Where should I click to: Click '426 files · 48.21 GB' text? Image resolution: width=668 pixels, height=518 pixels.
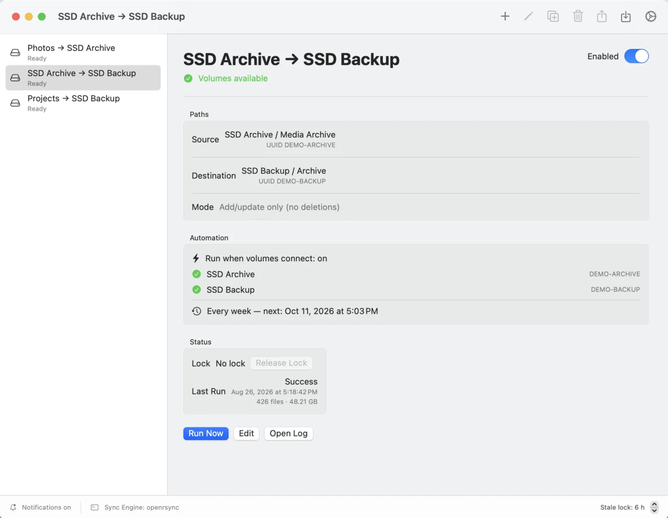tap(287, 402)
